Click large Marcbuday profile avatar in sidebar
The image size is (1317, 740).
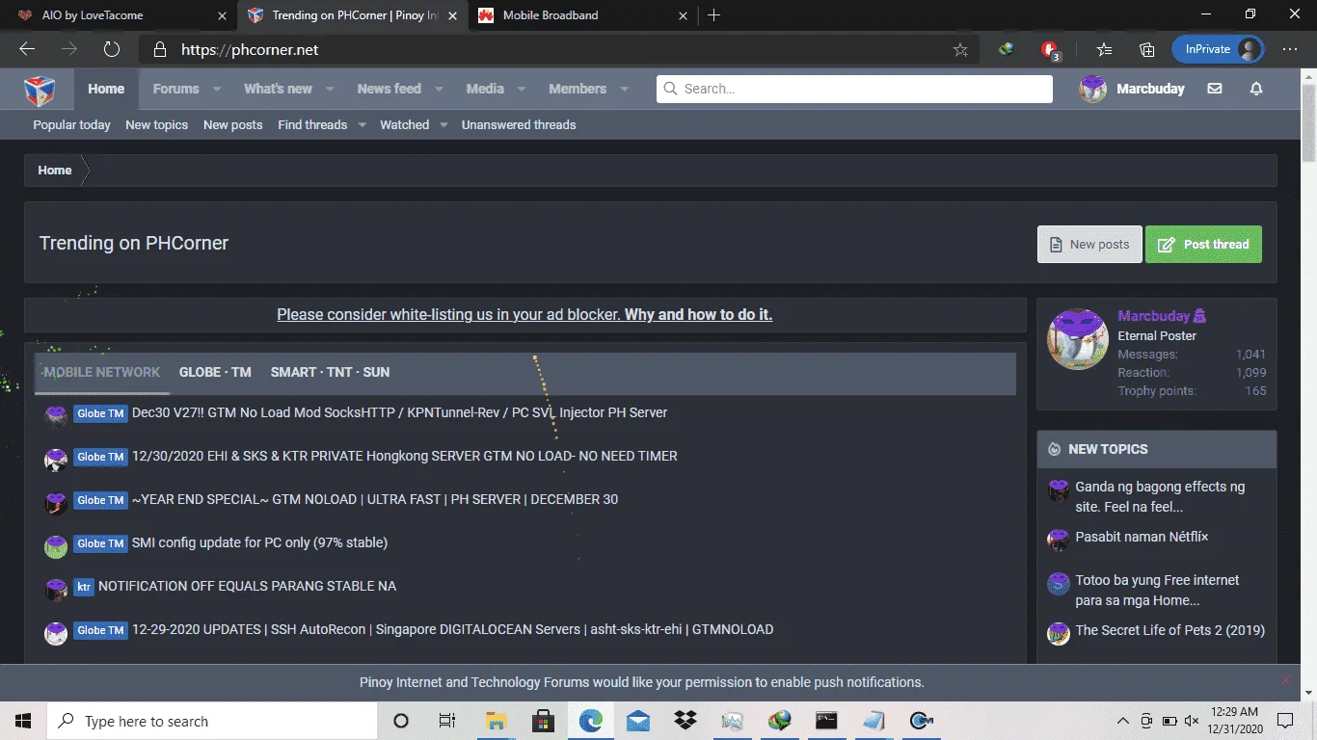pyautogui.click(x=1078, y=339)
